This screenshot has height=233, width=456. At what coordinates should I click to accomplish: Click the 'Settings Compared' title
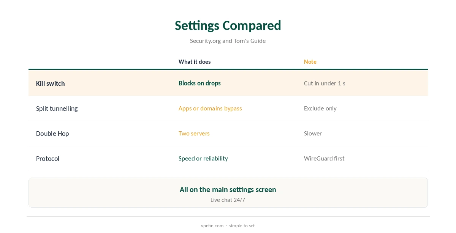click(x=228, y=25)
